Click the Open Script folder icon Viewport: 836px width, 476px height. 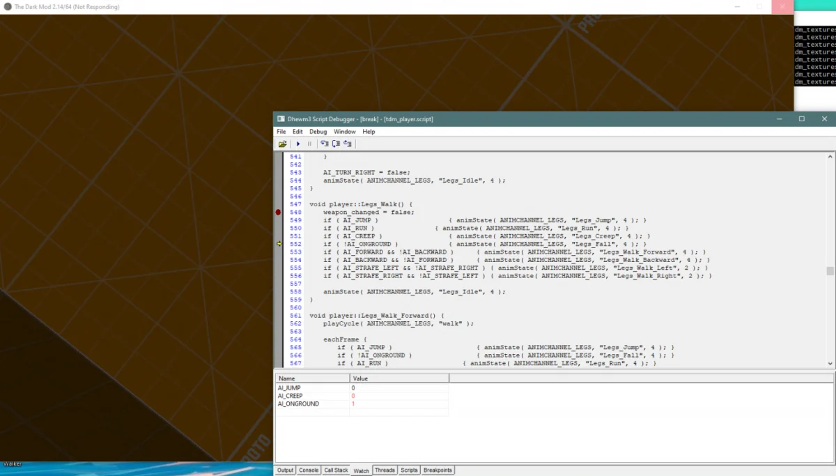click(282, 144)
